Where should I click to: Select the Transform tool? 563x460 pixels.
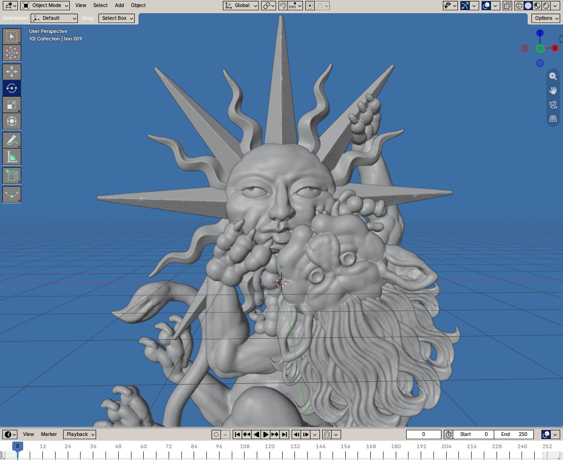pos(11,121)
